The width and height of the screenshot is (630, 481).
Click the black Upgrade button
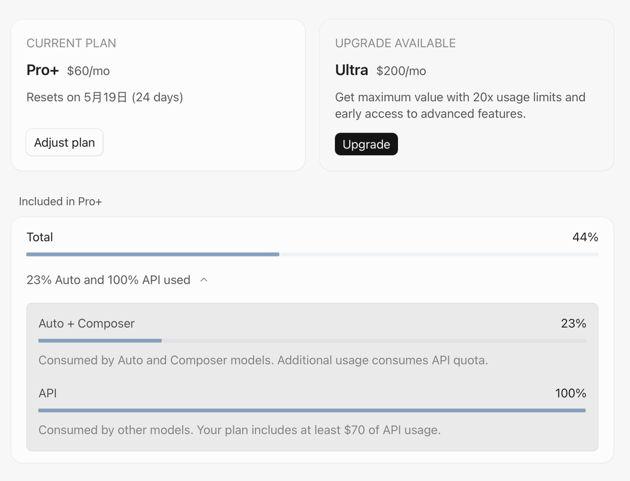(366, 144)
